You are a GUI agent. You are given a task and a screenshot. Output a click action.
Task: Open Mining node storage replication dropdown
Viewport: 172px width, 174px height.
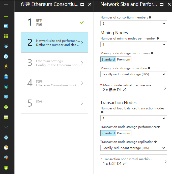134,74
